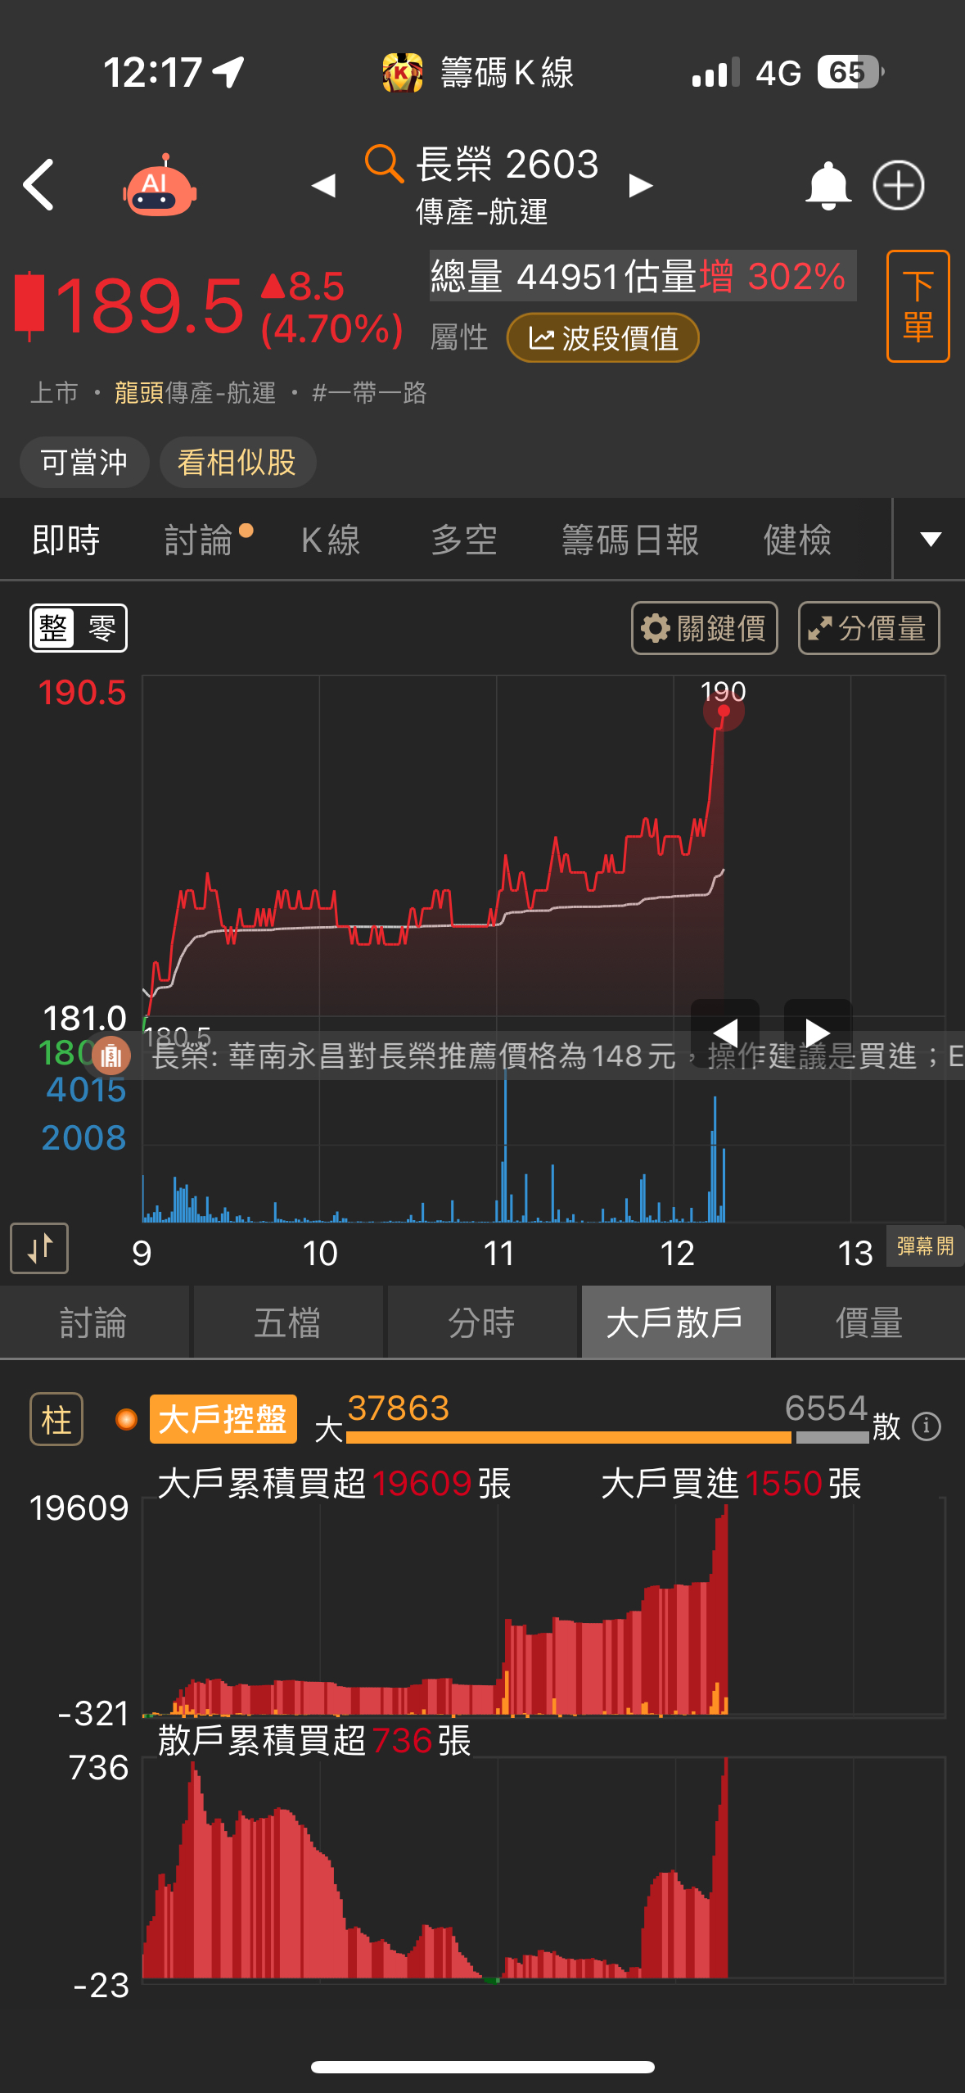Viewport: 965px width, 2093px height.
Task: Open the 籌碼日報 tab
Action: (630, 540)
